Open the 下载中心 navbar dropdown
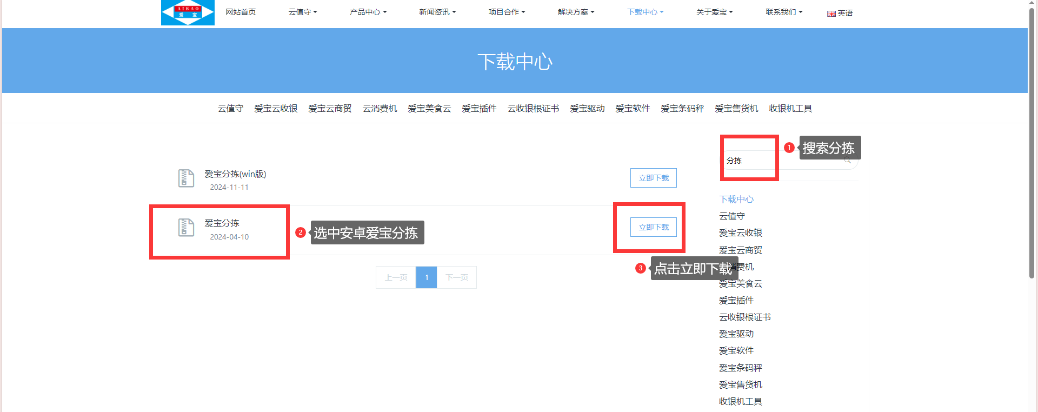 pos(645,12)
